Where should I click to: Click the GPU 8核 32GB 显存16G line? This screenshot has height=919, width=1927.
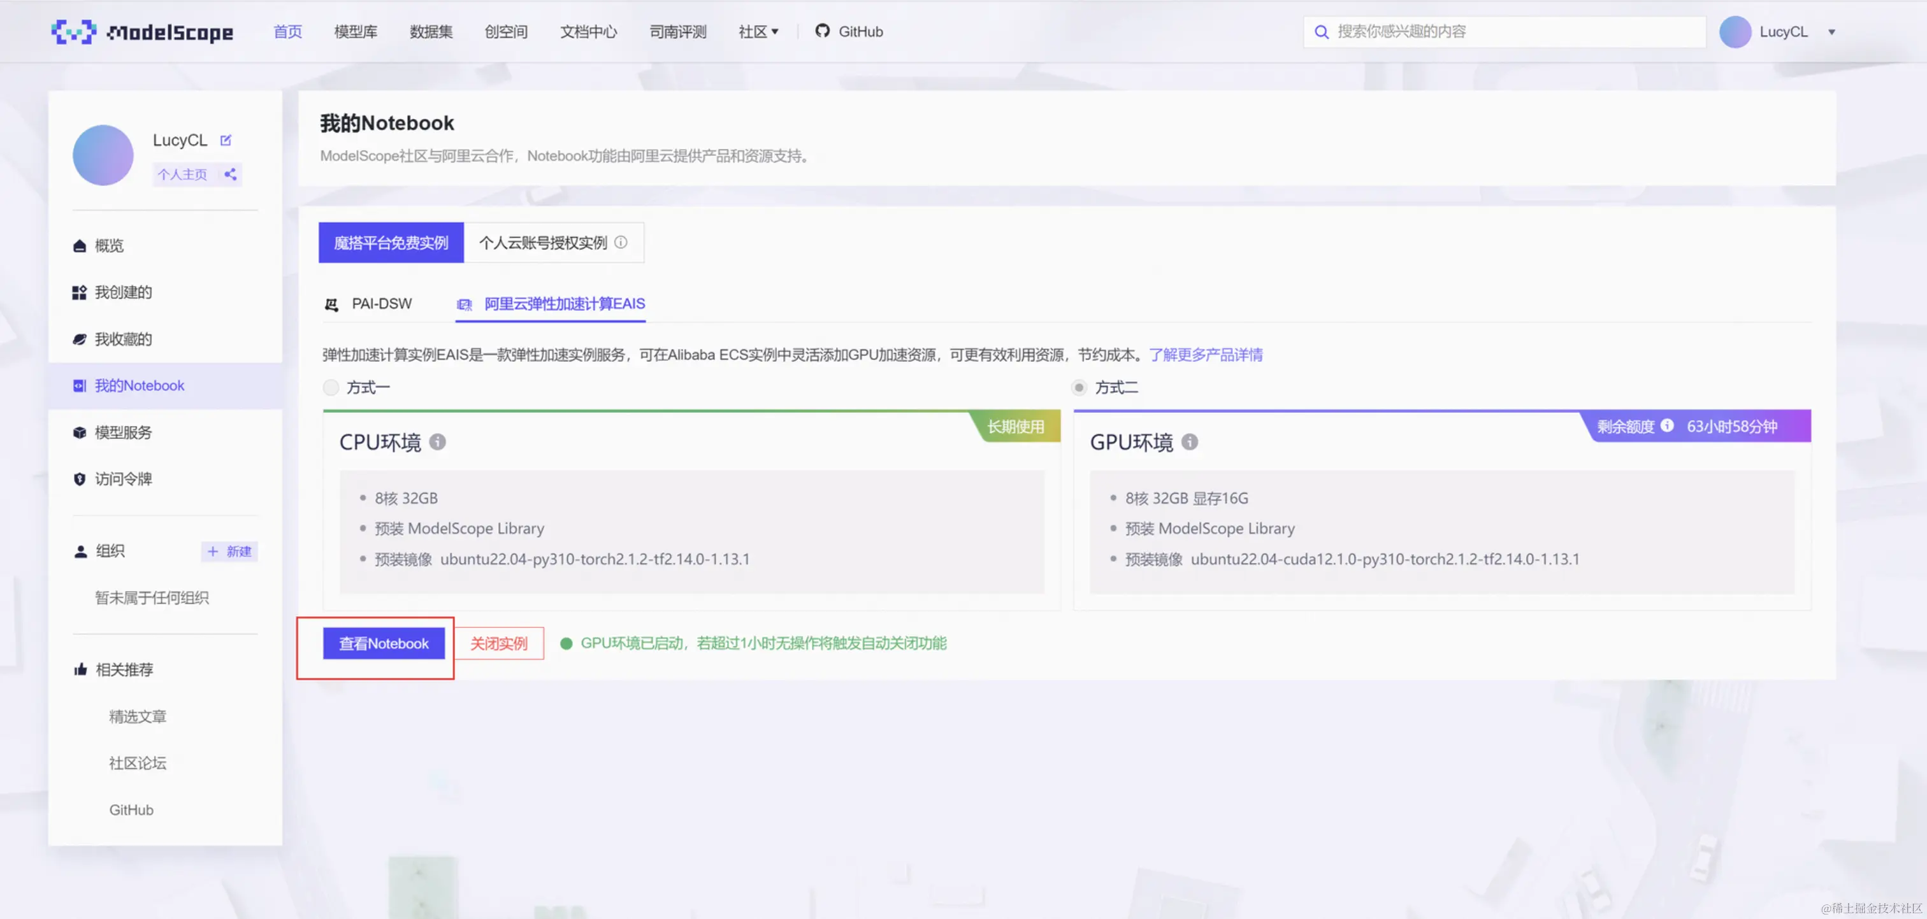(1187, 498)
